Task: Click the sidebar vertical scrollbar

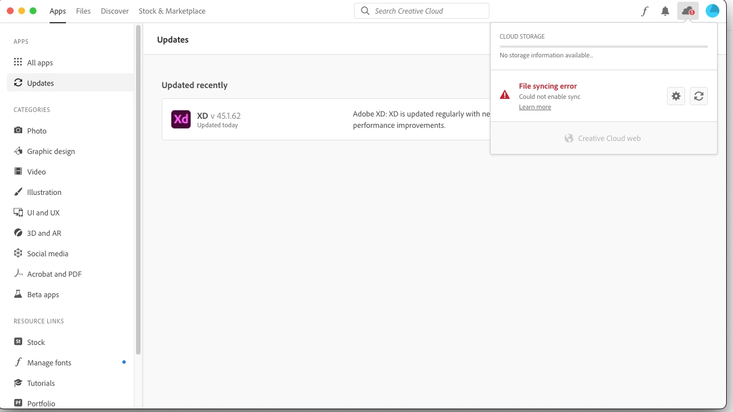Action: pyautogui.click(x=138, y=190)
